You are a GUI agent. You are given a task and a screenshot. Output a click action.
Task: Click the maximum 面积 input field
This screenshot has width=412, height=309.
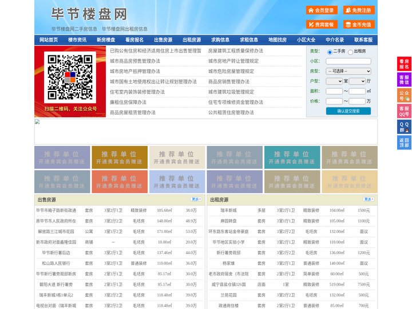[357, 91]
